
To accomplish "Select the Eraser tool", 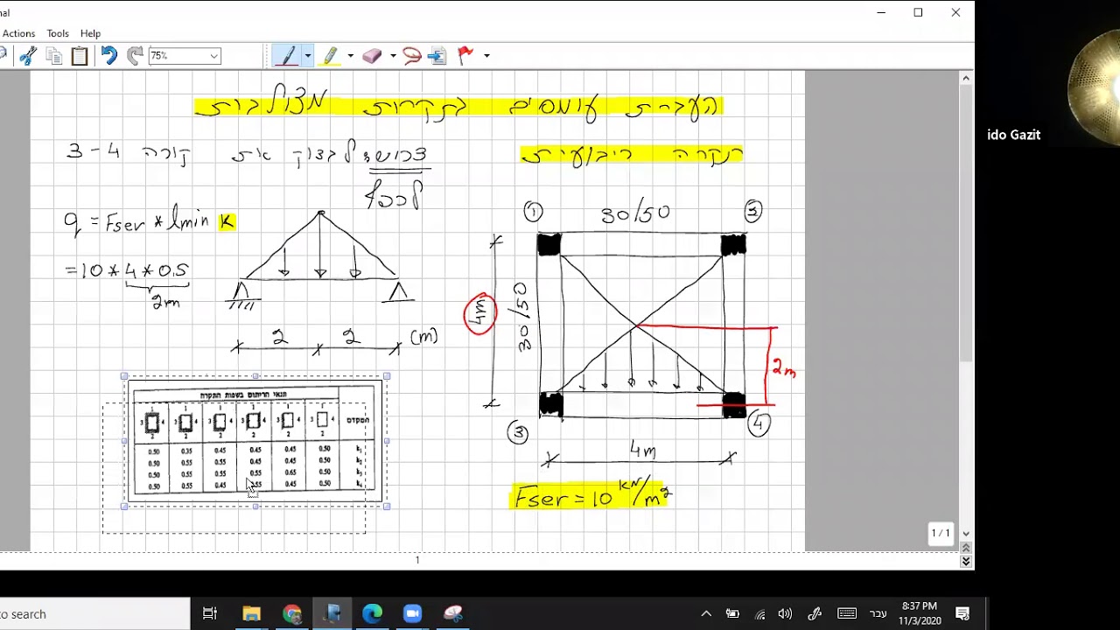I will [x=372, y=56].
